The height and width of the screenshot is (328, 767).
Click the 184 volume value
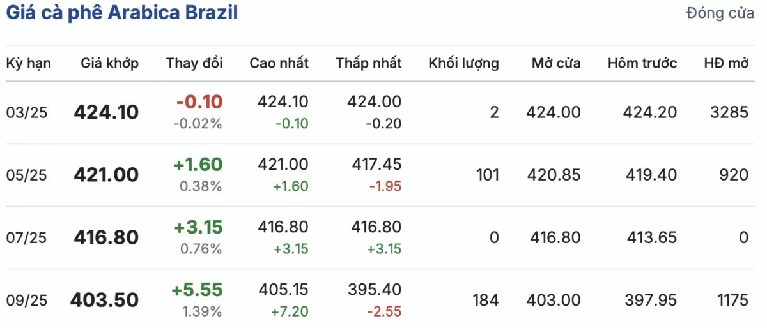point(487,300)
